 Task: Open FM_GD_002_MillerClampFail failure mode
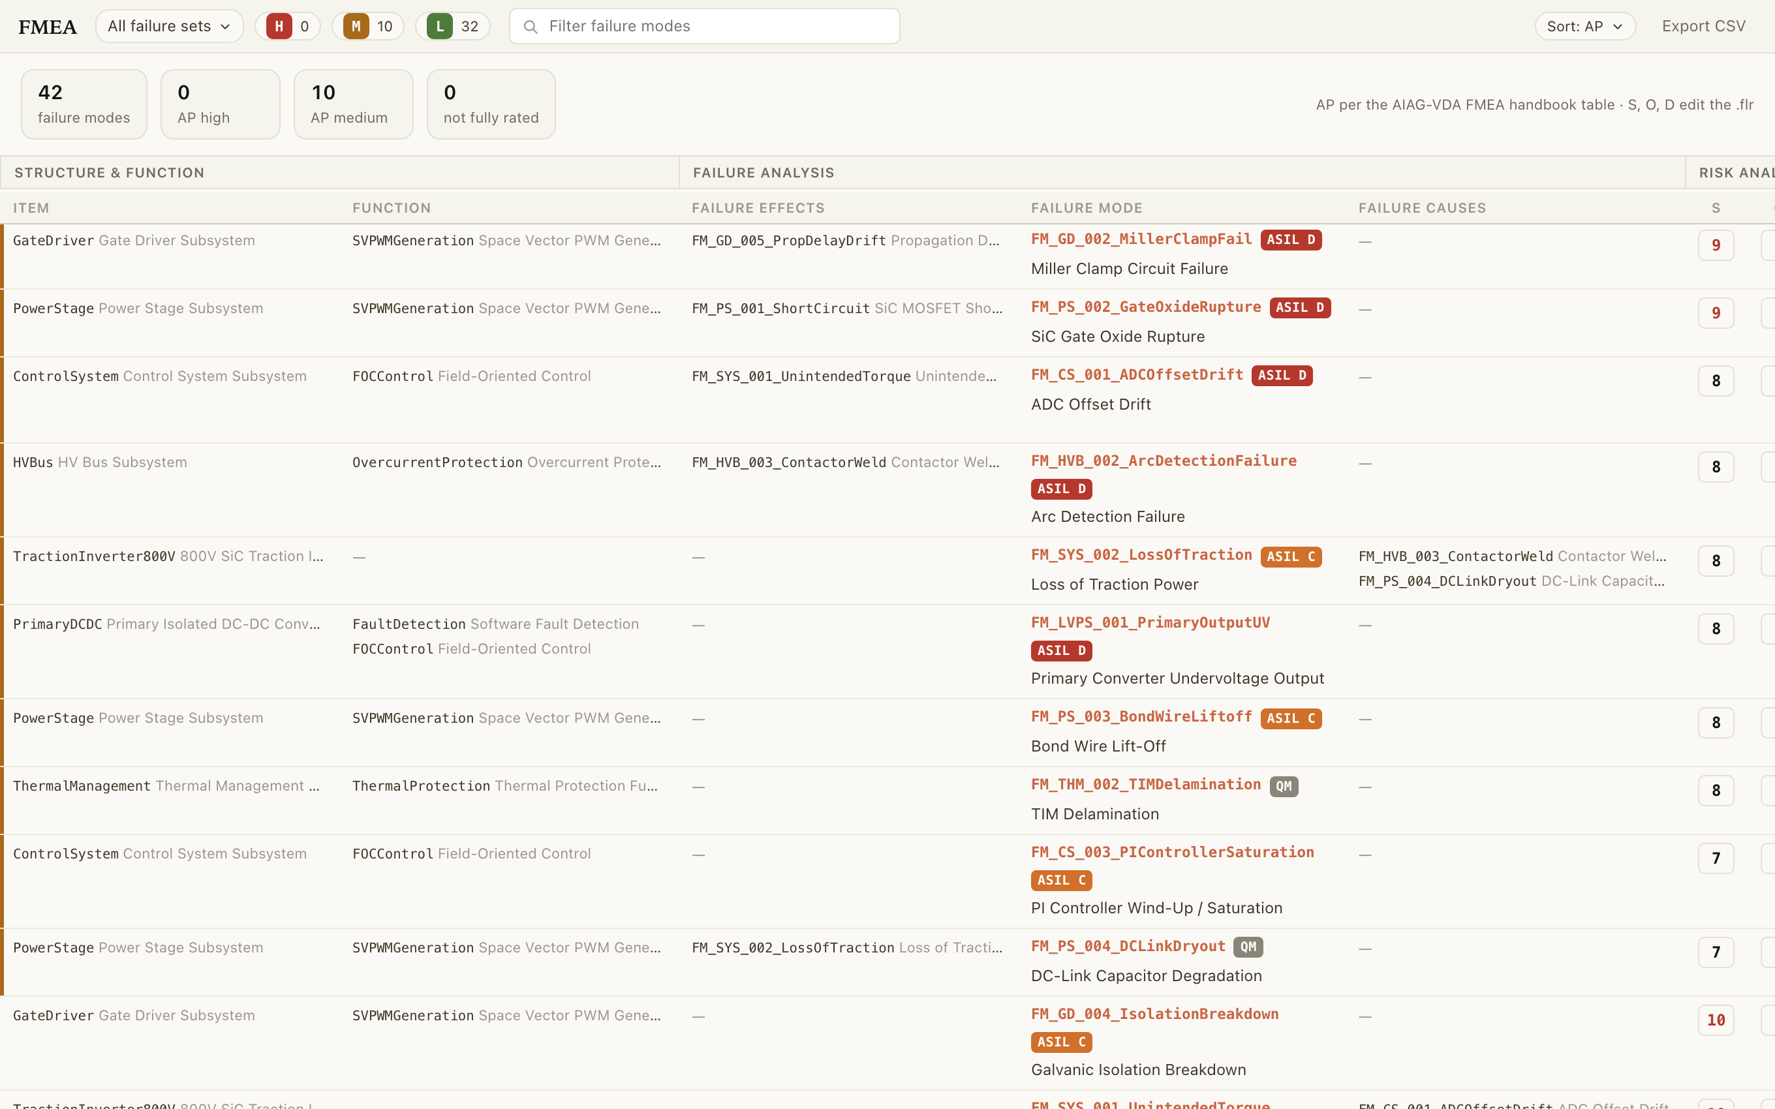[1141, 239]
